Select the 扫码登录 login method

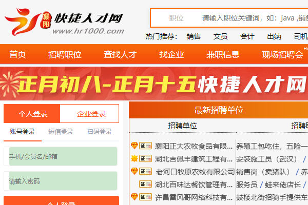click(100, 131)
